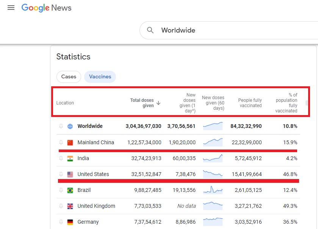
Task: Switch to the Vaccines tab
Action: 100,77
